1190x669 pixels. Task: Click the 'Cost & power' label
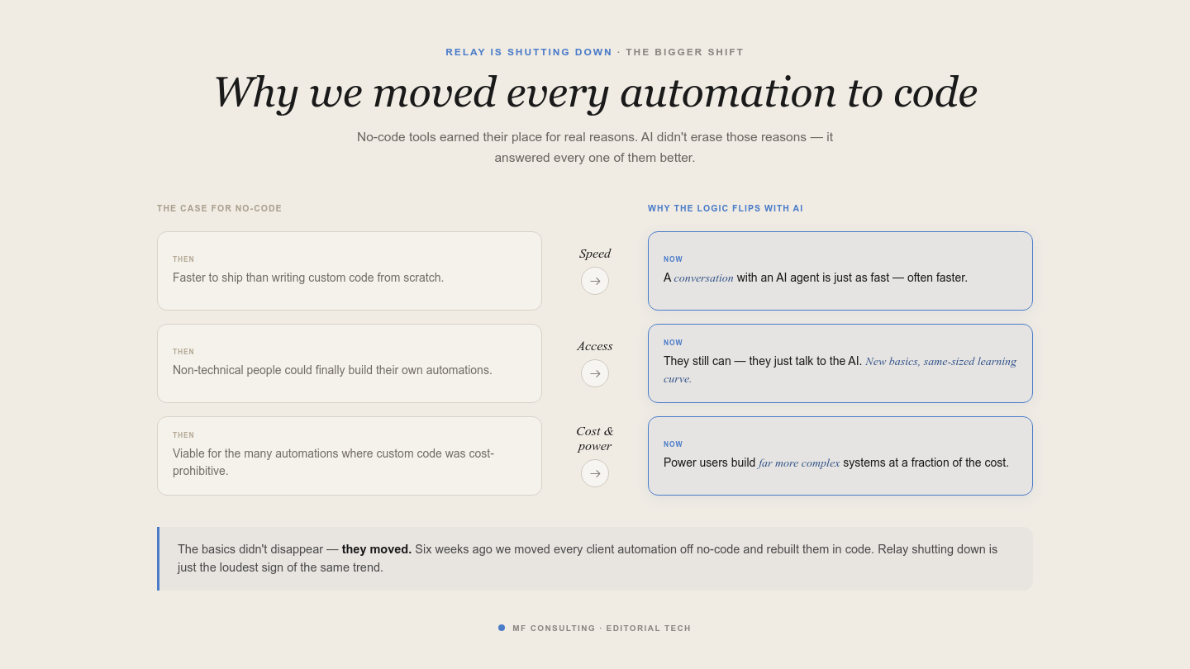595,439
